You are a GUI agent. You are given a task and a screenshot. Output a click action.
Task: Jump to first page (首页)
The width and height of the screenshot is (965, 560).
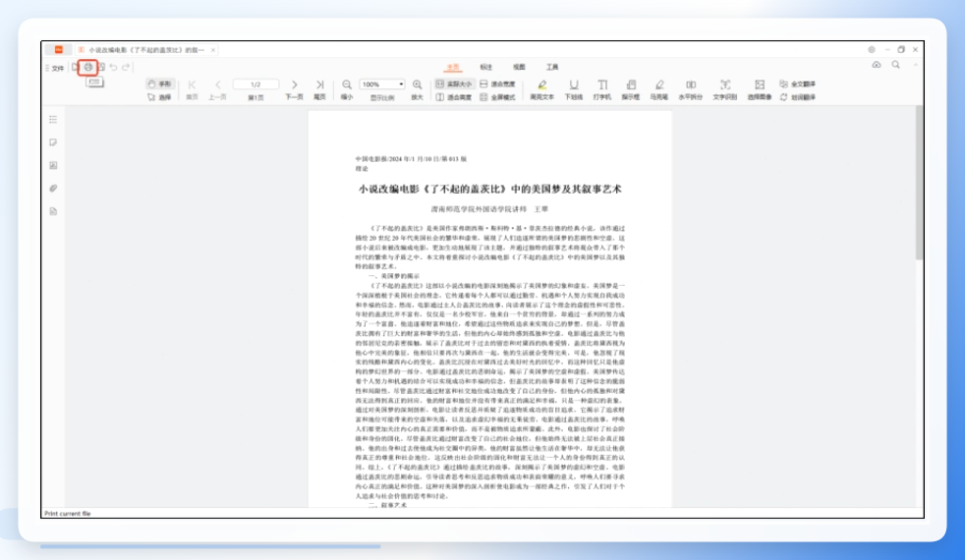coord(192,89)
